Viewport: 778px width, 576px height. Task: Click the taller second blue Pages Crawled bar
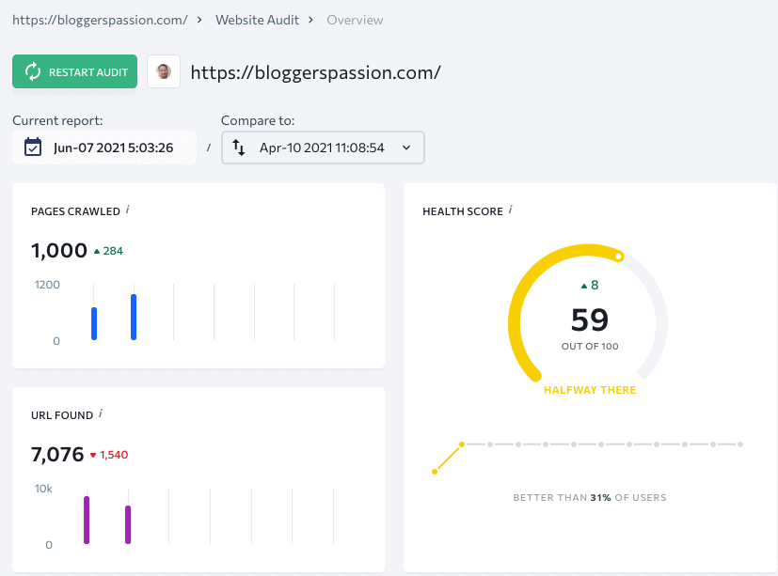pyautogui.click(x=134, y=318)
